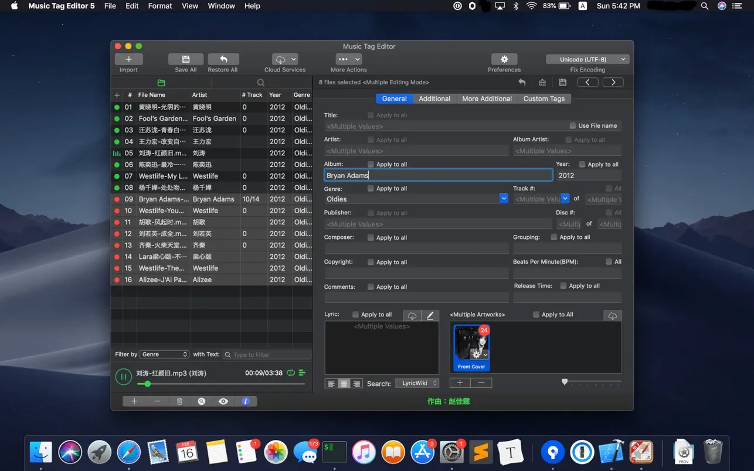Click the trash icon below file list
754x471 pixels.
point(179,401)
